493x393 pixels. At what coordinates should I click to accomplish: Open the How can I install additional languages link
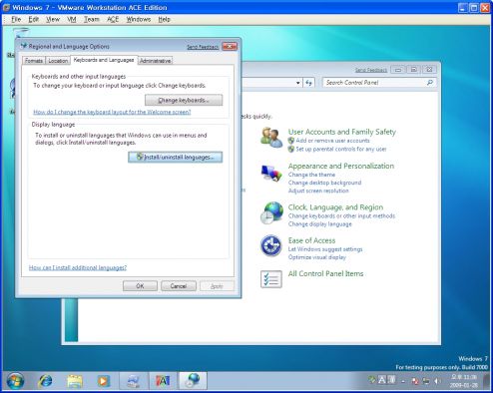(78, 267)
